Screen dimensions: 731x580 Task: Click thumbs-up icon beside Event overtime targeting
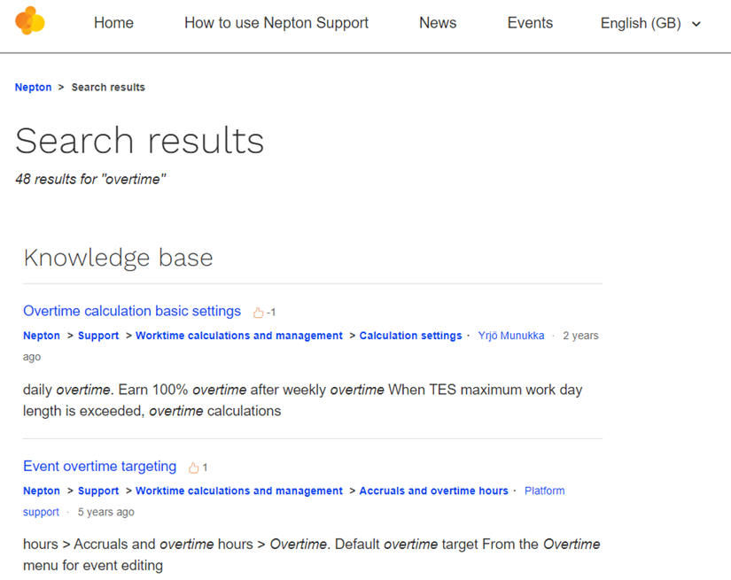click(193, 468)
